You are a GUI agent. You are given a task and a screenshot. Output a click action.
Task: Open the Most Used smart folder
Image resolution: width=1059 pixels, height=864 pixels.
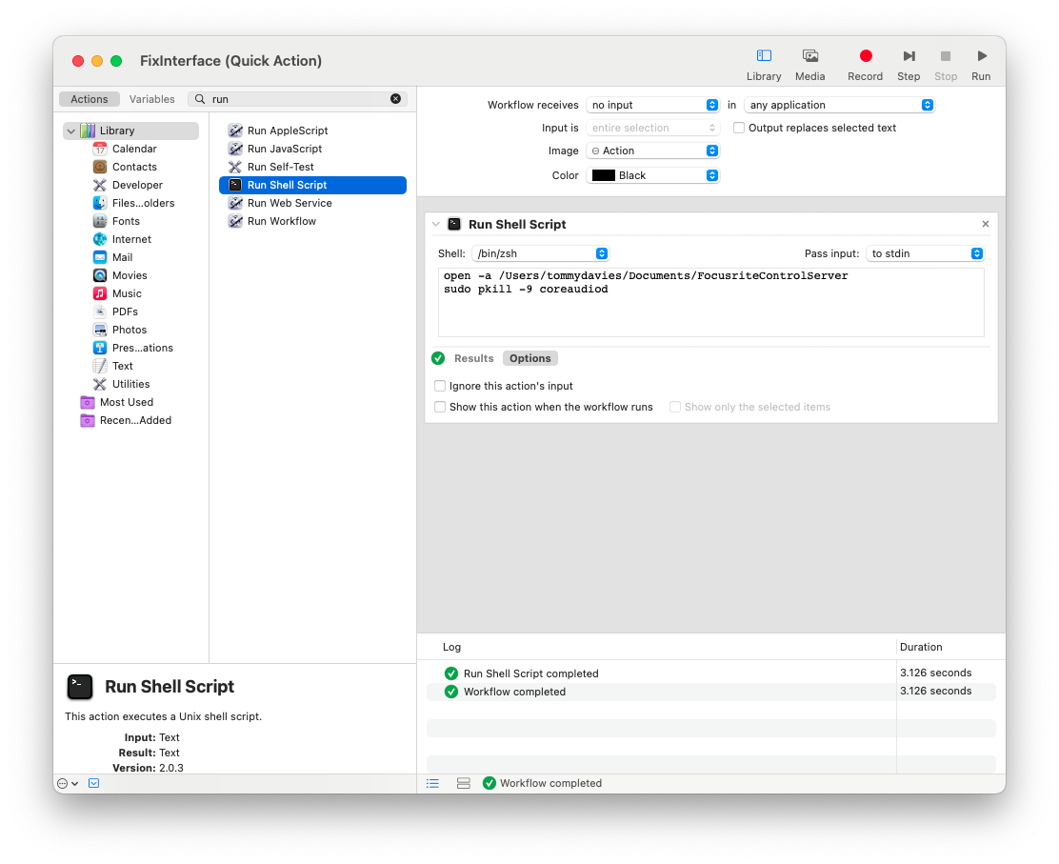tap(127, 403)
